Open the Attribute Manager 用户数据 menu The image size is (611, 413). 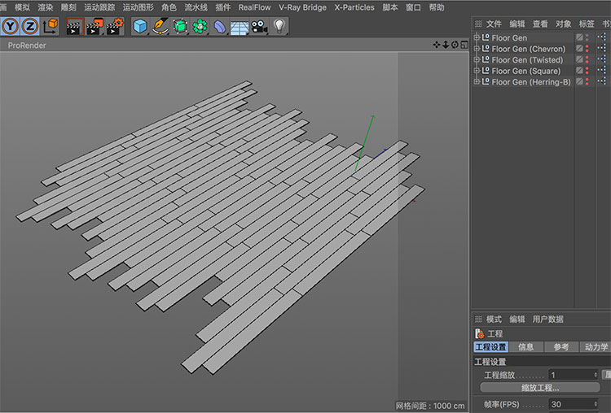(548, 319)
